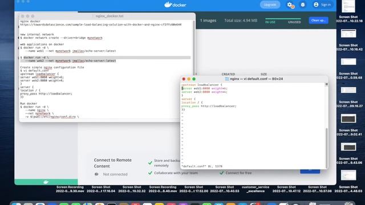Click the in-use/unused green progress bar
Image resolution: width=365 pixels, height=205 pixels.
coord(283,19)
